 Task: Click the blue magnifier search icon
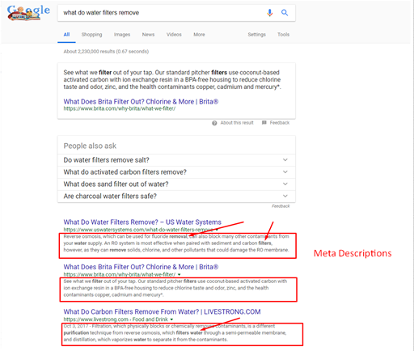[285, 13]
